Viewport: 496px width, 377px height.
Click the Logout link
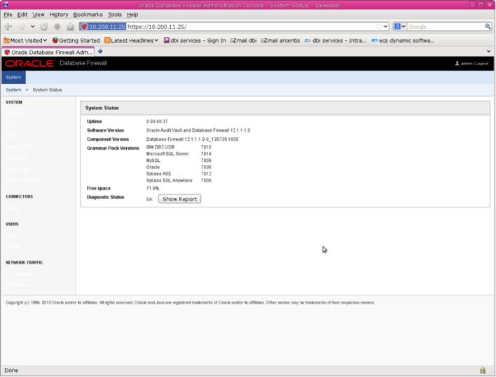pyautogui.click(x=481, y=63)
